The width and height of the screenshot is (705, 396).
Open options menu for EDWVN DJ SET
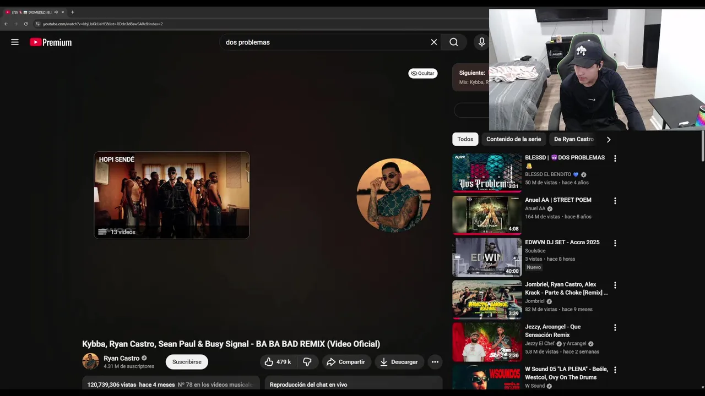click(615, 243)
